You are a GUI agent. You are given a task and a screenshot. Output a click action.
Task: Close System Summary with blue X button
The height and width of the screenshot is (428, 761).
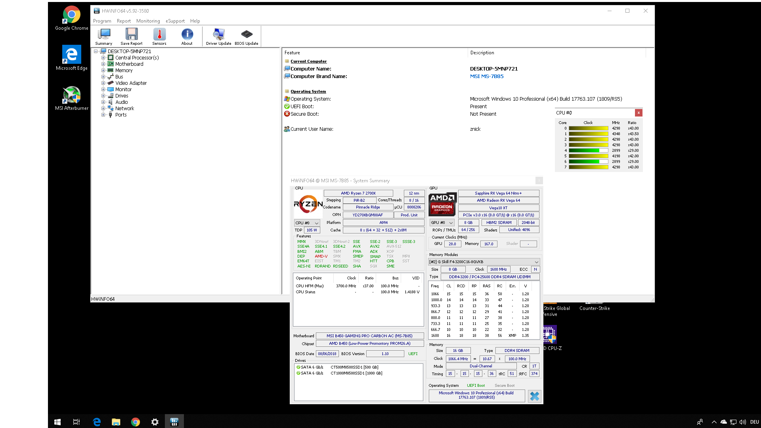534,396
